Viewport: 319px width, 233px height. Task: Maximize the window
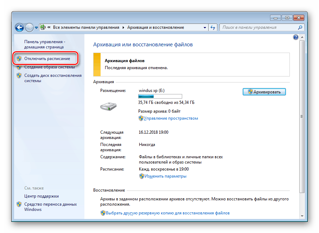pyautogui.click(x=287, y=18)
